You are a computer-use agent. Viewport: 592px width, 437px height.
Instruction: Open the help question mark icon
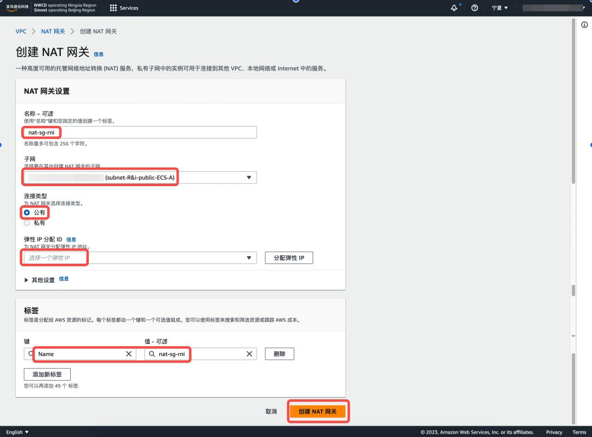click(475, 8)
